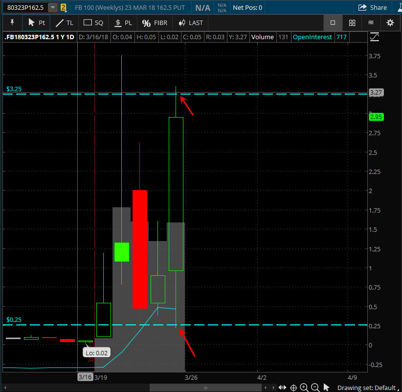Click the crosshair pan icon
This screenshot has width=402, height=392.
coord(293,388)
